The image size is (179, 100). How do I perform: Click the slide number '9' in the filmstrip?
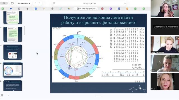[x=1, y=46]
